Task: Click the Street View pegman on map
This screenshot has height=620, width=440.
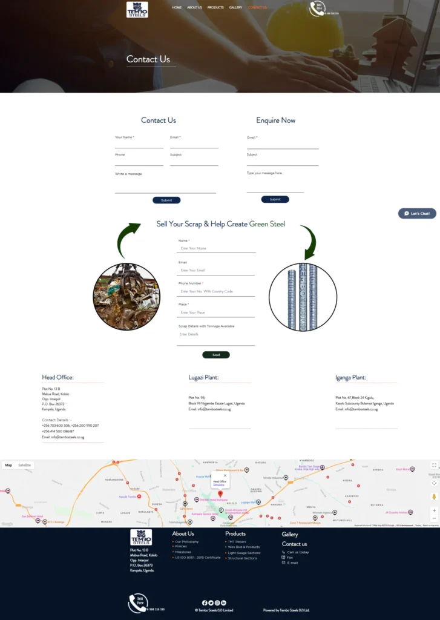Action: (x=434, y=496)
